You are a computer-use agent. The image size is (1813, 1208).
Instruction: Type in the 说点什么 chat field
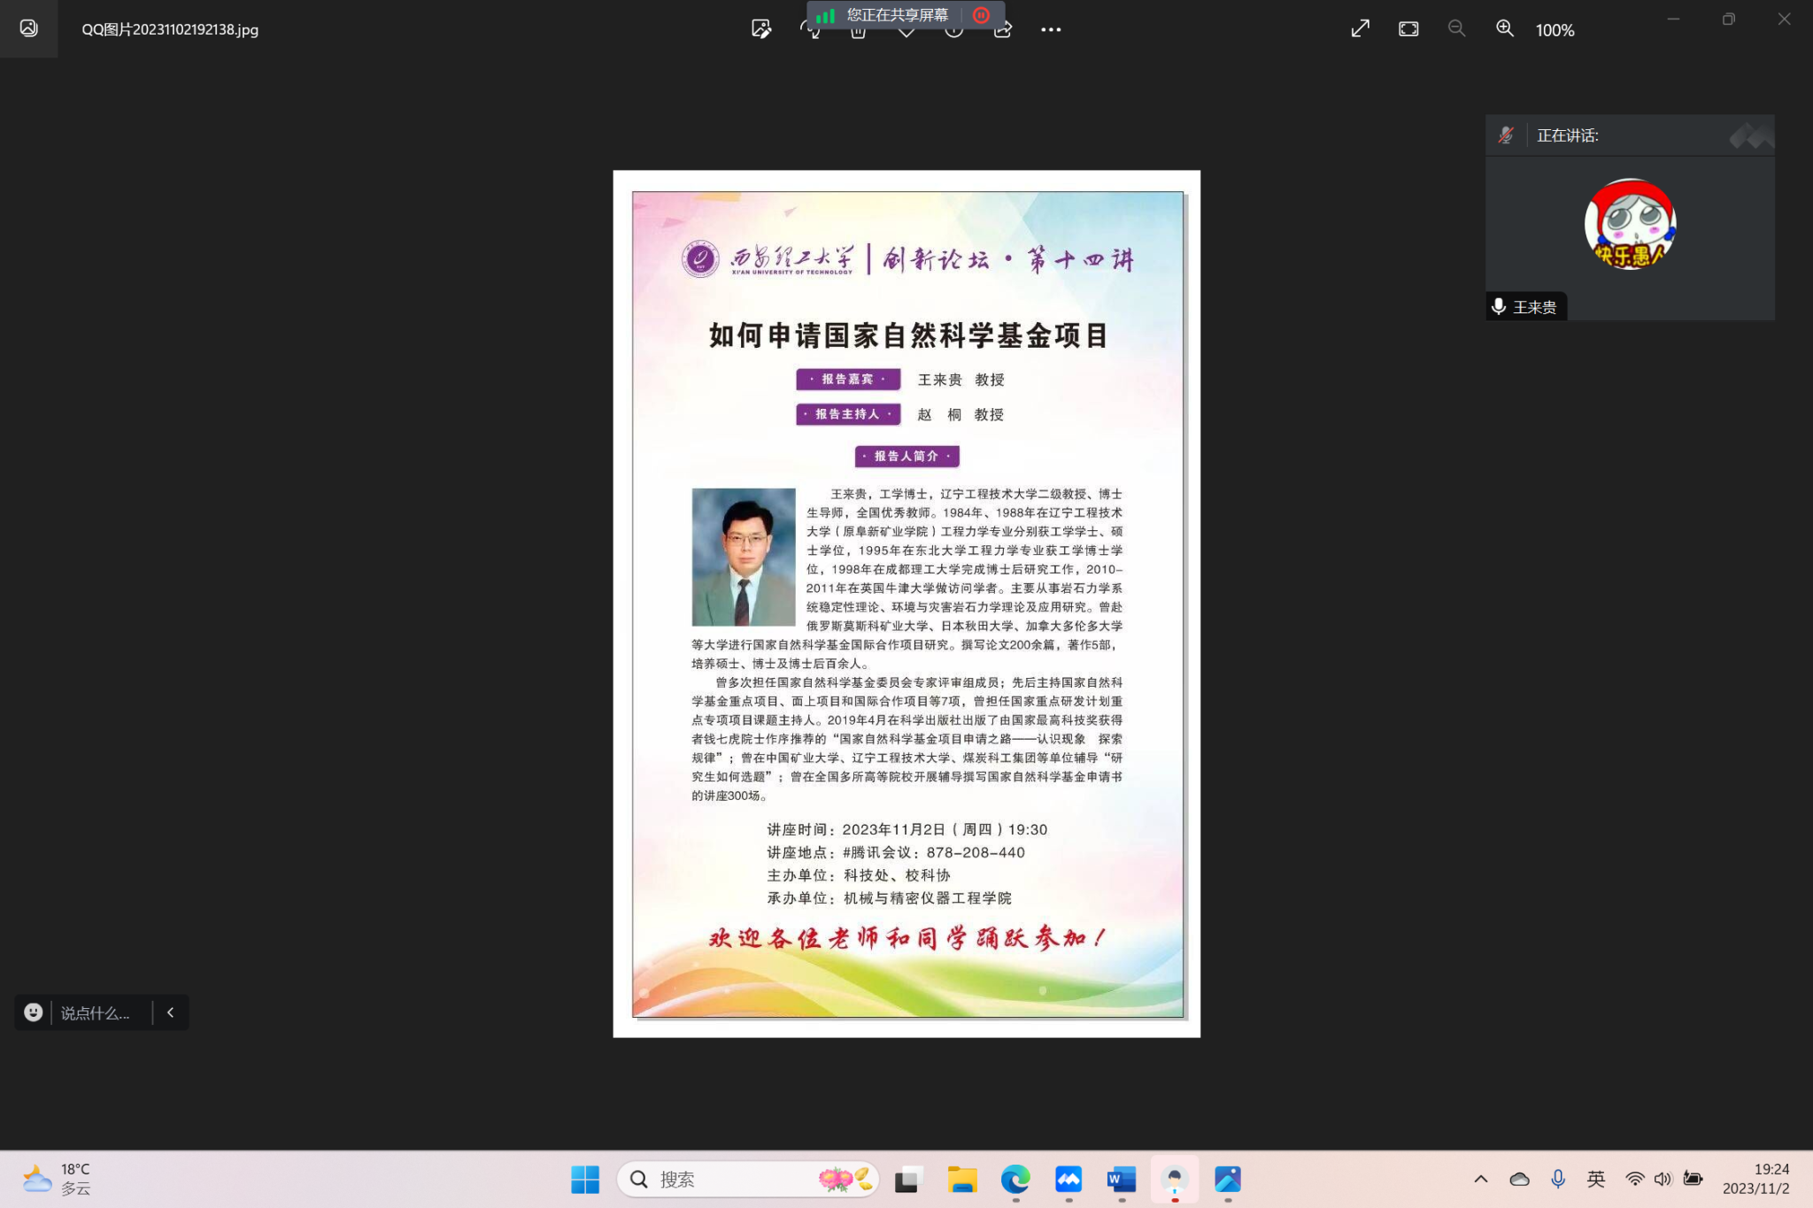click(x=96, y=1013)
